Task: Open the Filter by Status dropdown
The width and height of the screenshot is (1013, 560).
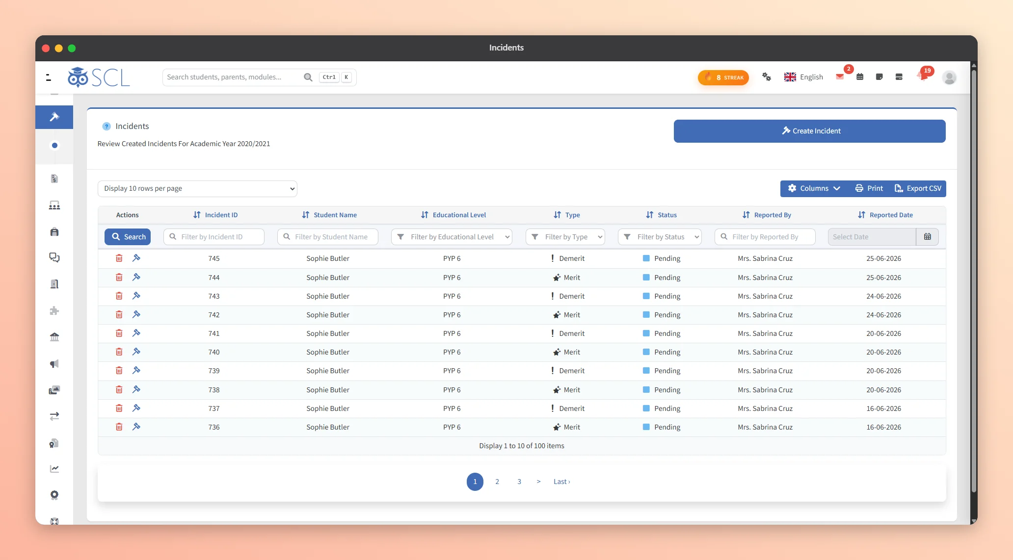Action: 660,237
